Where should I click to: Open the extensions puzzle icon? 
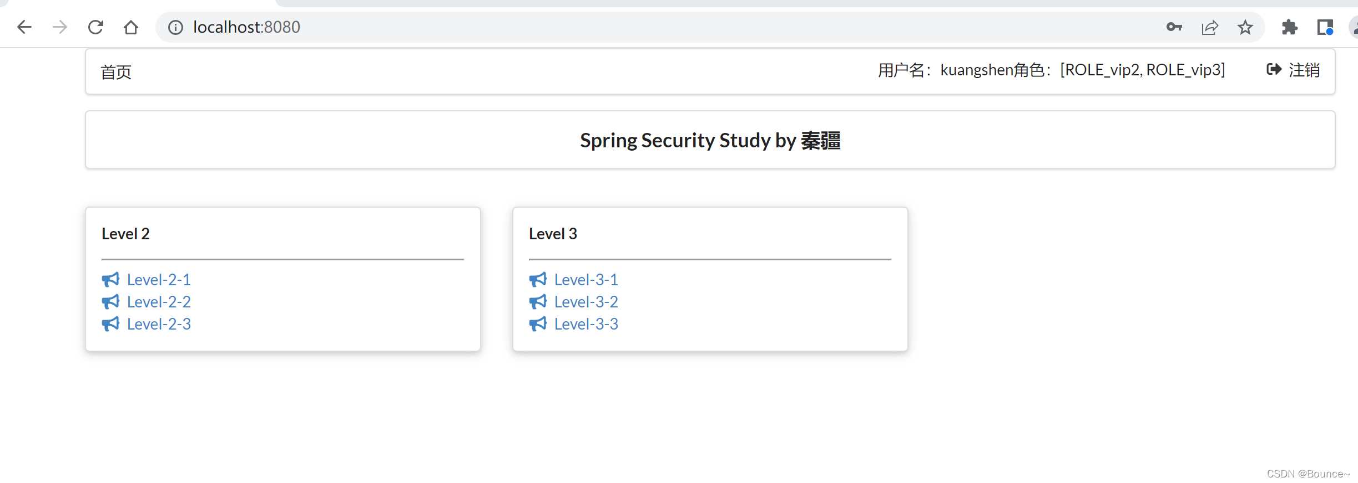[1290, 27]
